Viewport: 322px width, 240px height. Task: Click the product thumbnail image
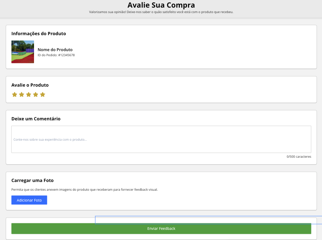[x=22, y=52]
